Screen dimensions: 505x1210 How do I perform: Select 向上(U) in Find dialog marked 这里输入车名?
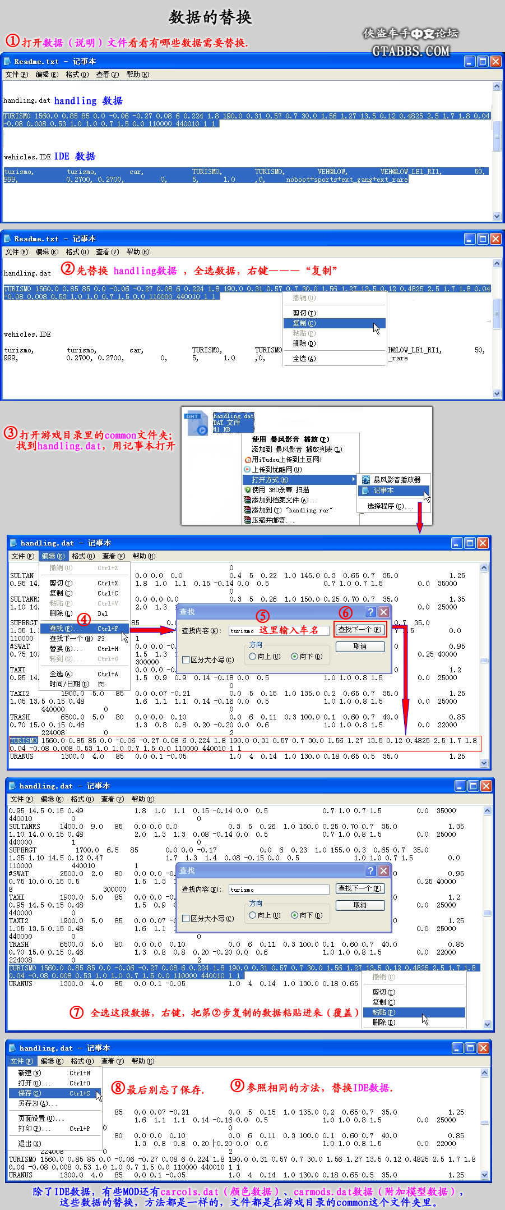(253, 656)
